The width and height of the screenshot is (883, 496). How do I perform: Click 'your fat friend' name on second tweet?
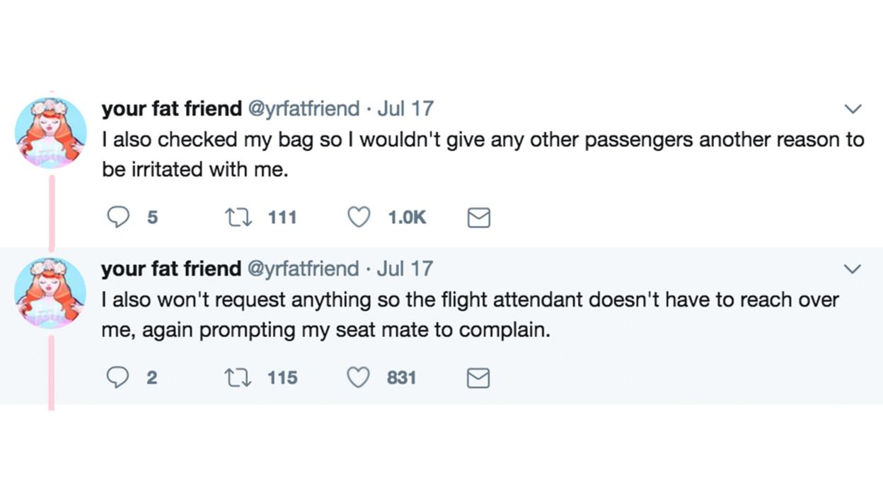171,268
